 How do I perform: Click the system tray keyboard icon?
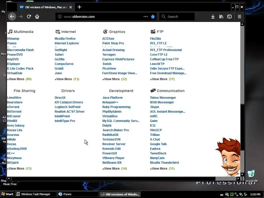(x=222, y=195)
